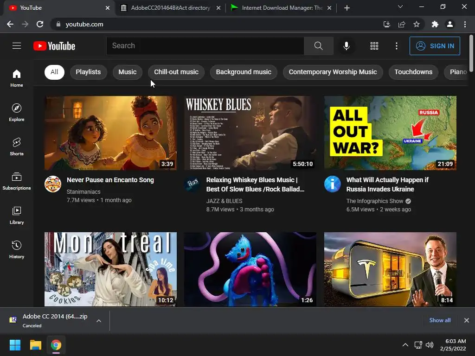This screenshot has height=356, width=475.
Task: Go to Home in sidebar
Action: pyautogui.click(x=17, y=78)
